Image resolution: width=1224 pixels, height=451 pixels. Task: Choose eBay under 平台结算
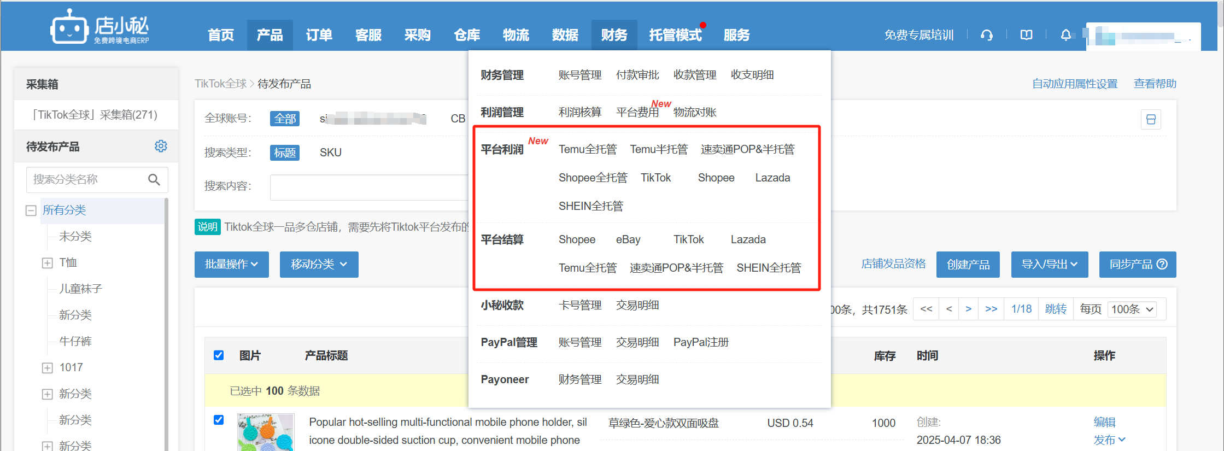[628, 239]
